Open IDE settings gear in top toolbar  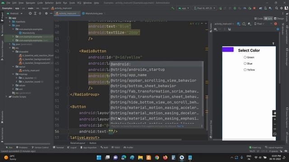click(x=281, y=8)
